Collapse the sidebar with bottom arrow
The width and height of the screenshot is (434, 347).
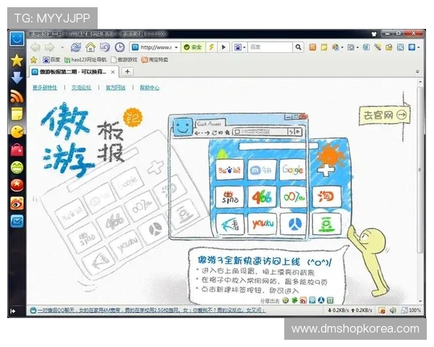click(13, 311)
